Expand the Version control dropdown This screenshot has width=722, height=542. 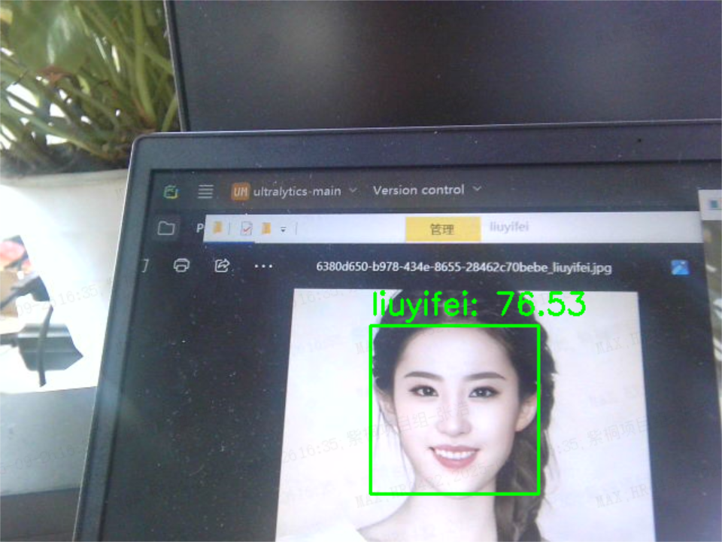point(427,190)
